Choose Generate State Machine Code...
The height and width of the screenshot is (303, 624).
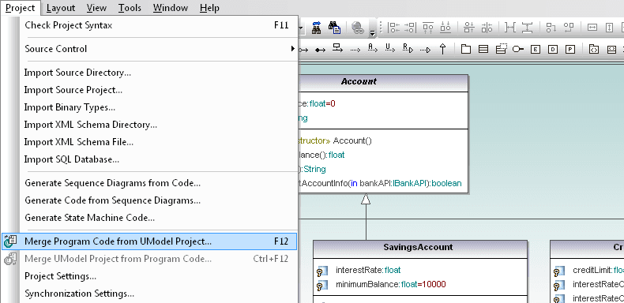(x=149, y=218)
